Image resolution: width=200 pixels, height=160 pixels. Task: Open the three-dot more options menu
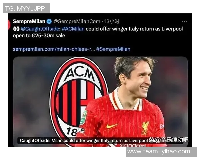[184, 22]
